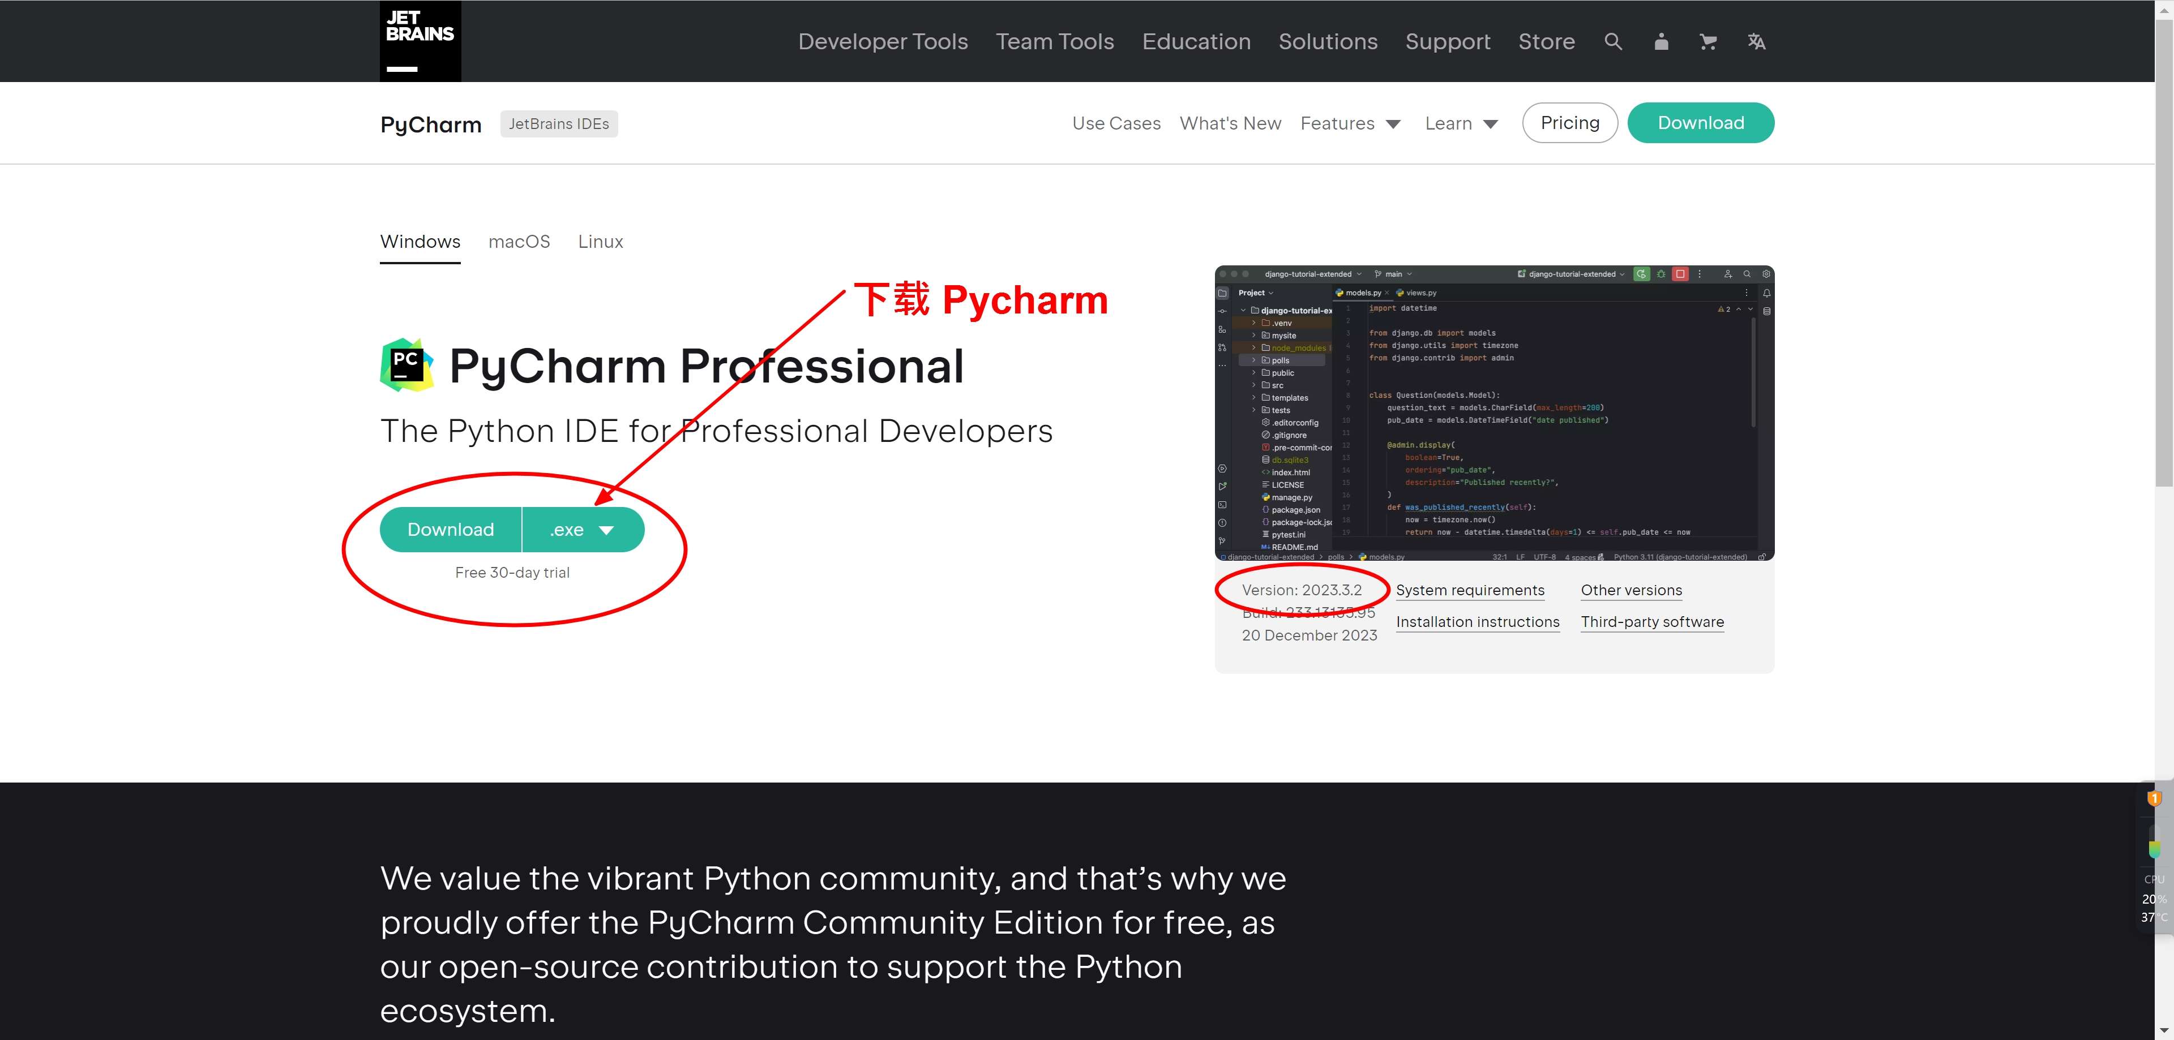Switch to the Linux tab

[x=601, y=242]
